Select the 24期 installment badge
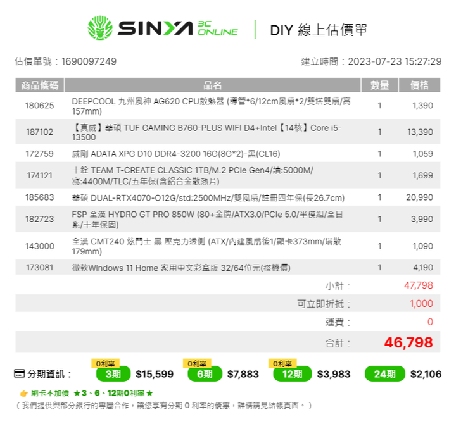The height and width of the screenshot is (424, 456). click(x=385, y=374)
